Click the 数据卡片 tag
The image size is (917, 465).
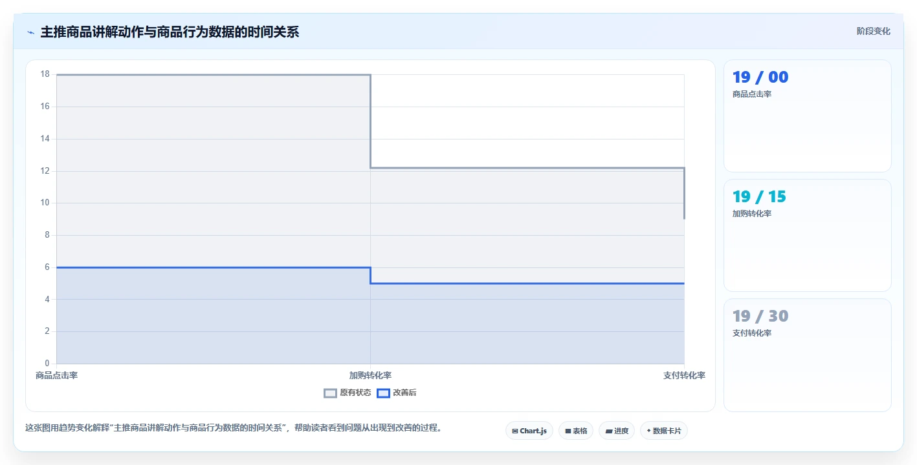coord(664,431)
